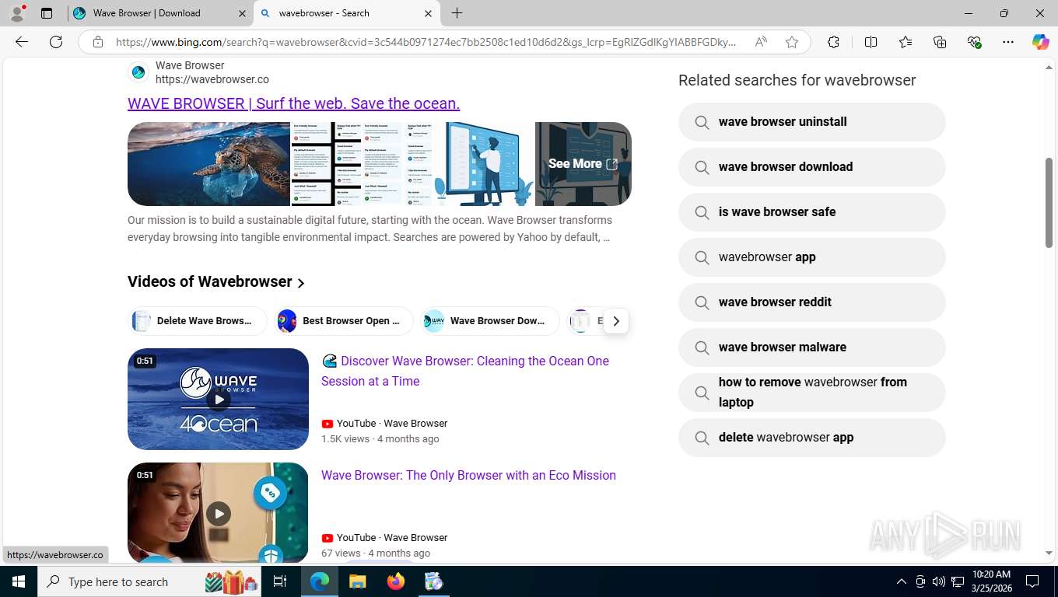Search related: is wave browser safe
Viewport: 1058px width, 597px height.
coord(811,212)
